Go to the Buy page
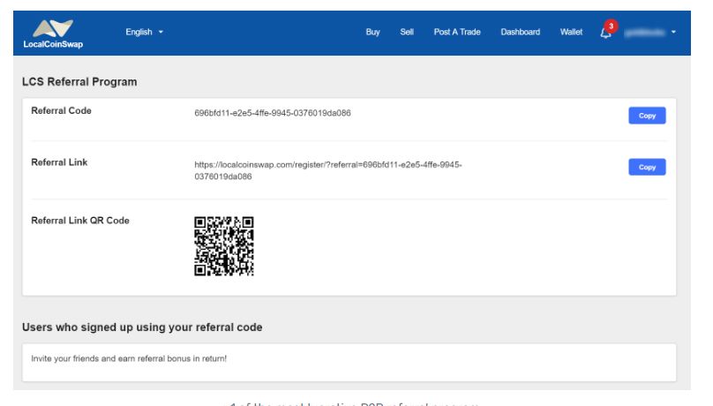 (x=372, y=32)
